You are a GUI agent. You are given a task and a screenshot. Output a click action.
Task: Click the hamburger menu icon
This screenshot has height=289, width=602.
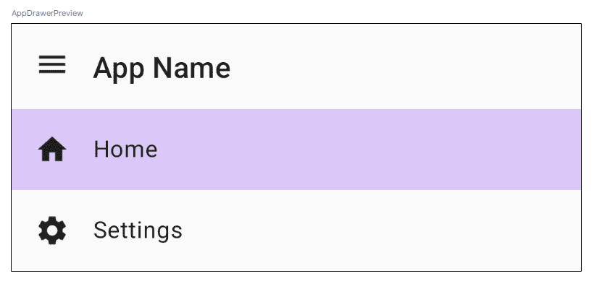pos(52,64)
